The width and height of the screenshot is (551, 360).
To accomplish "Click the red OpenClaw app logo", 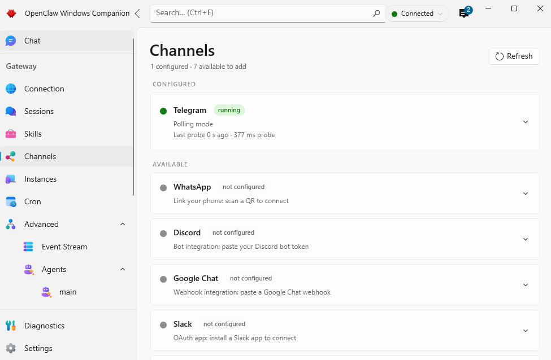I will click(11, 14).
